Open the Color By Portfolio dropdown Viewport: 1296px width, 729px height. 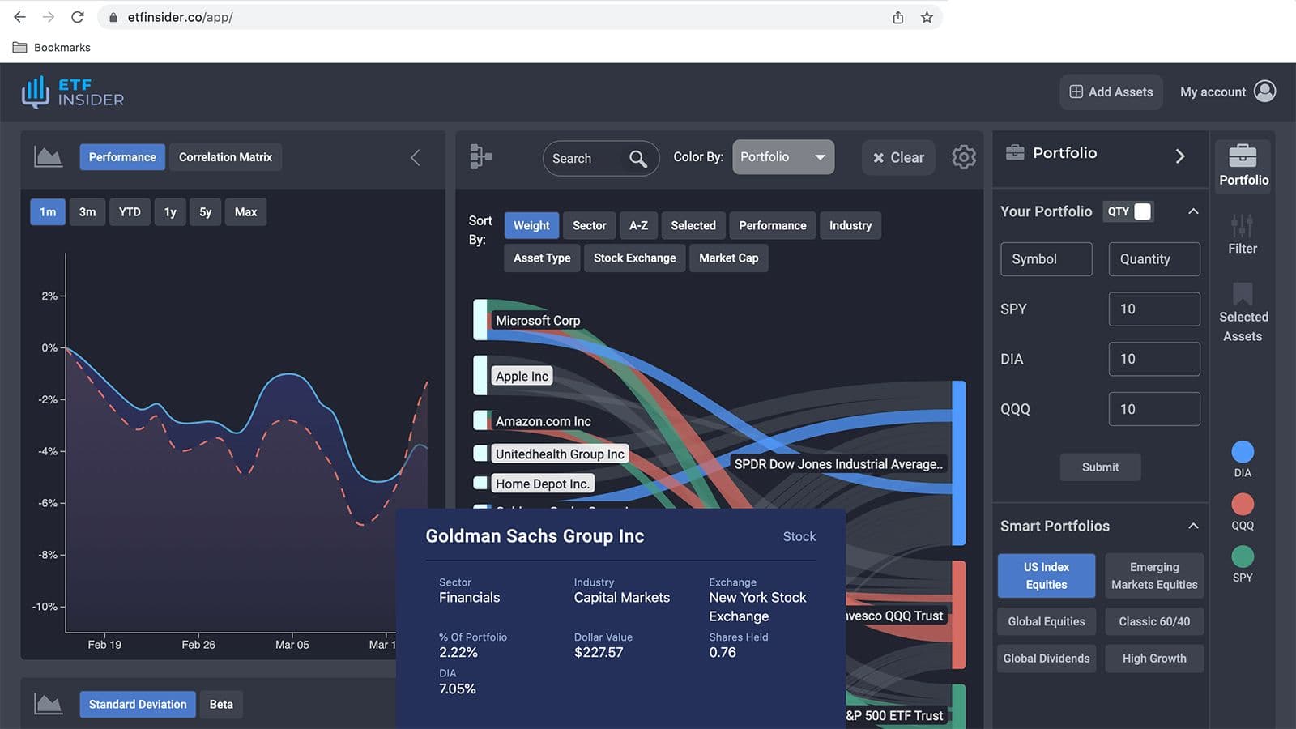click(782, 157)
